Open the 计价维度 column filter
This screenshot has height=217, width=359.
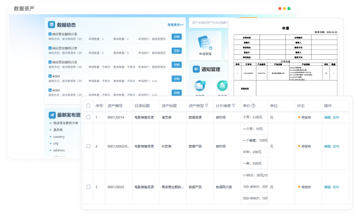(233, 106)
